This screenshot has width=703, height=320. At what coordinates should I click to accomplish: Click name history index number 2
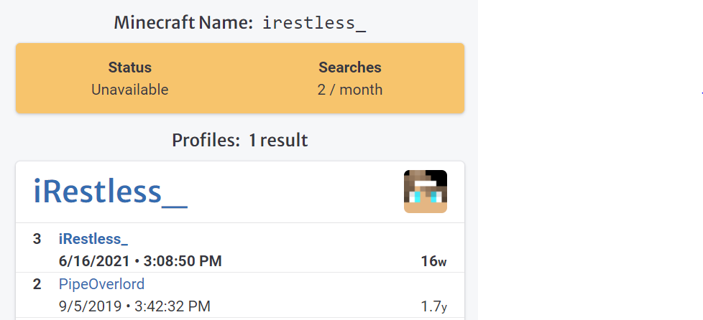[37, 284]
